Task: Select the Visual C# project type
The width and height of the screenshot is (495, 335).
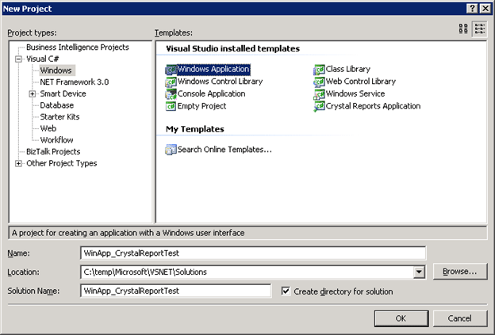Action: [x=43, y=59]
